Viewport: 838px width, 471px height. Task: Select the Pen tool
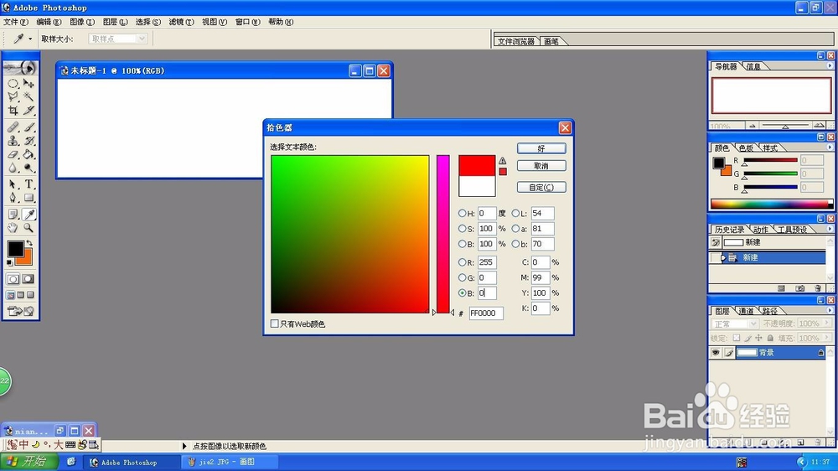(x=13, y=198)
